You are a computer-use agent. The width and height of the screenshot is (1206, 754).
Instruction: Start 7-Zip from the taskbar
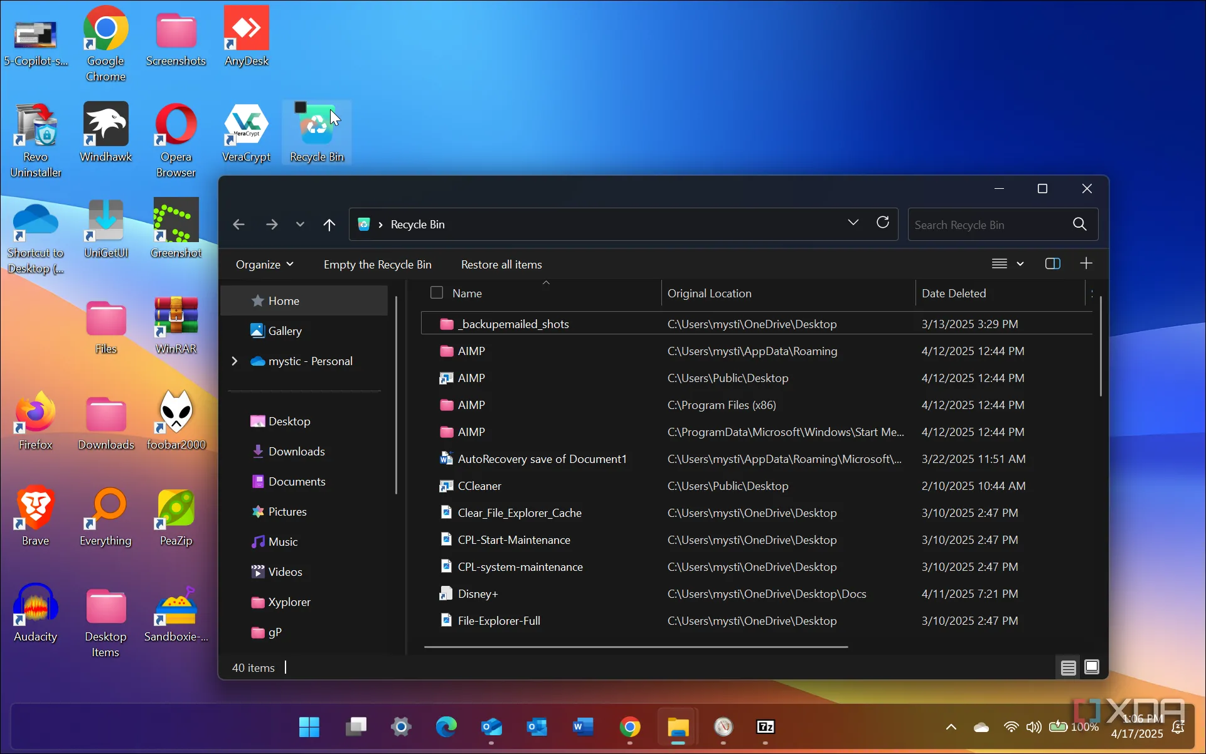(766, 728)
